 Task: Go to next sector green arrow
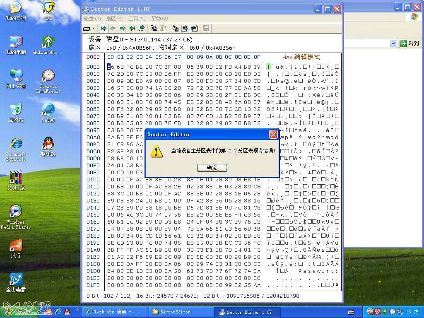point(123,29)
